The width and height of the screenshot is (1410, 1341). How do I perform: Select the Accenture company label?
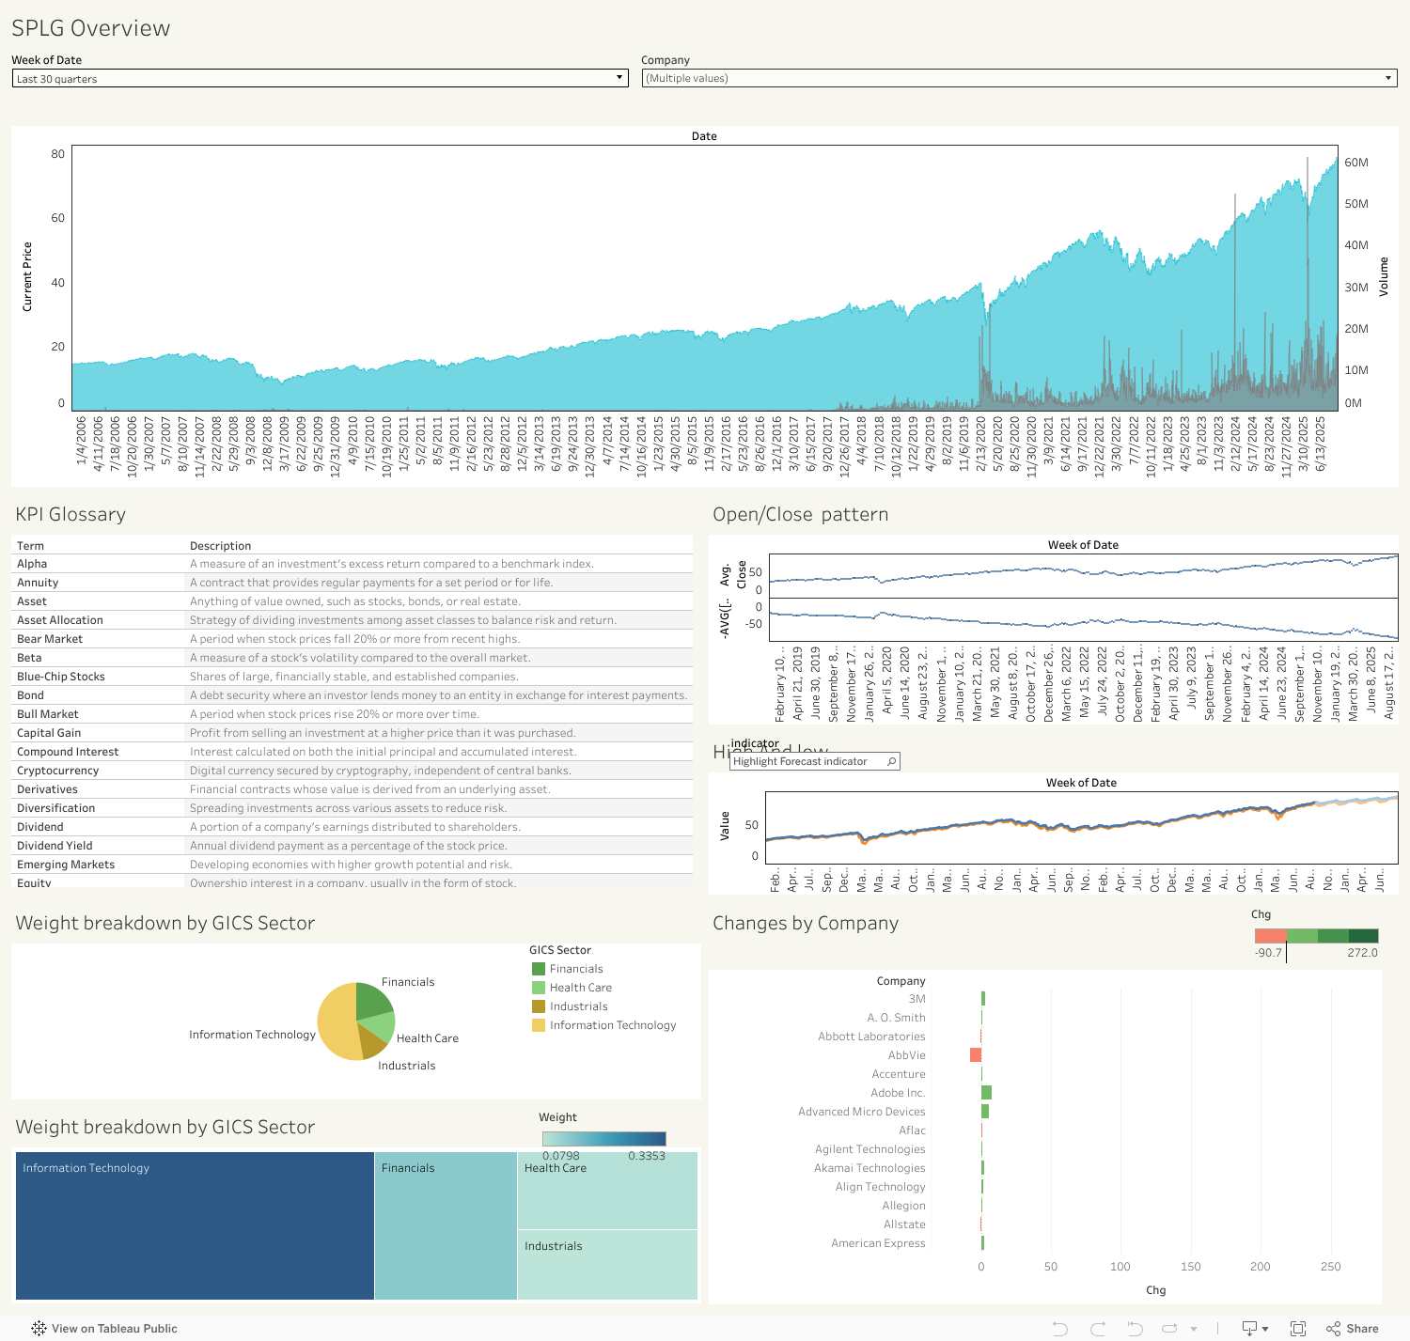899,1074
